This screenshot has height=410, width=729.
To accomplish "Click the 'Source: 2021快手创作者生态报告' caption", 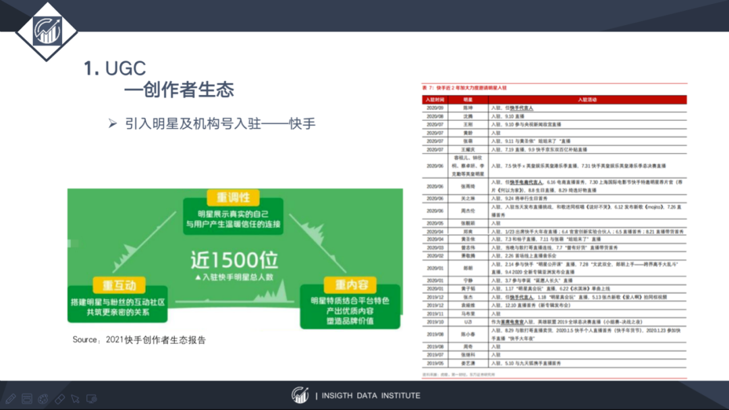I will 139,340.
